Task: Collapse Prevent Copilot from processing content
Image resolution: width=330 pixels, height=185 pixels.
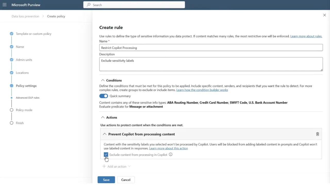Action: 105,134
